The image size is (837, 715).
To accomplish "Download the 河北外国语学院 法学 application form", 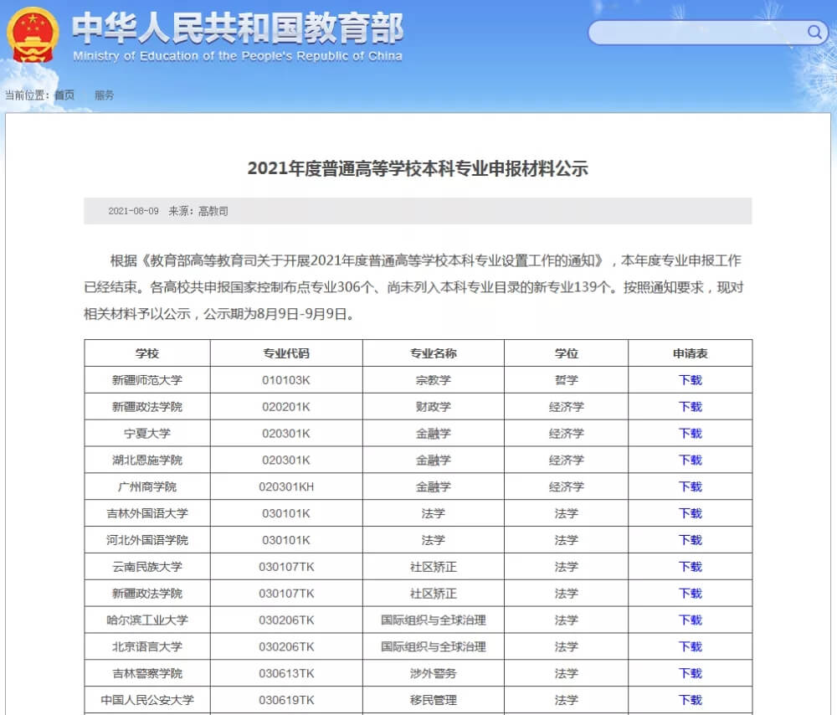I will coord(690,540).
